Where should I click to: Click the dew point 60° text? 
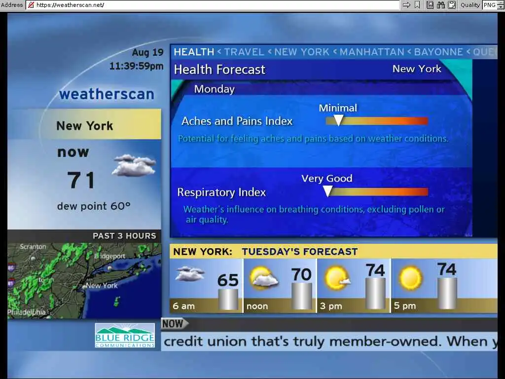coord(94,206)
